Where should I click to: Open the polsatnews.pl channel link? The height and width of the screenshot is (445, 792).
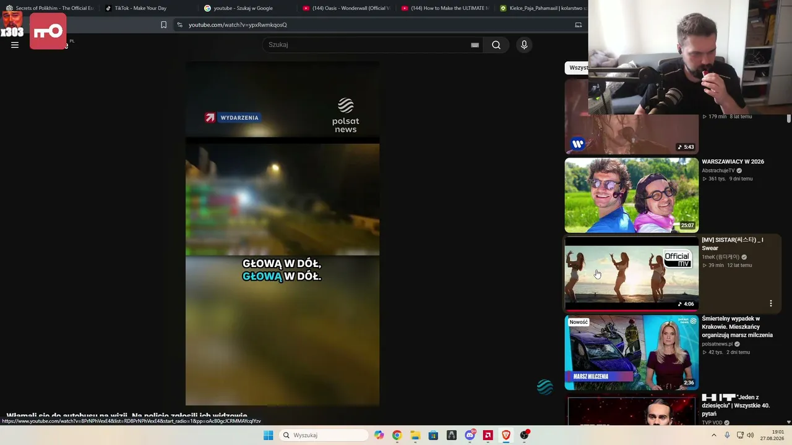pyautogui.click(x=717, y=344)
